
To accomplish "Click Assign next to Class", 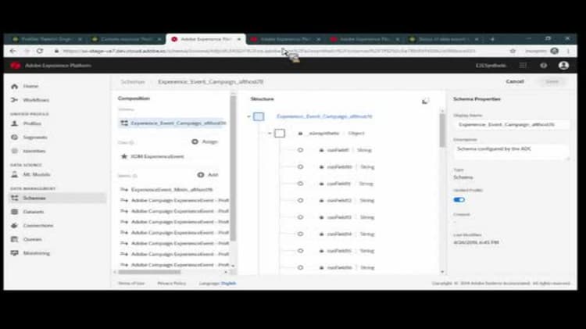I will coord(205,141).
